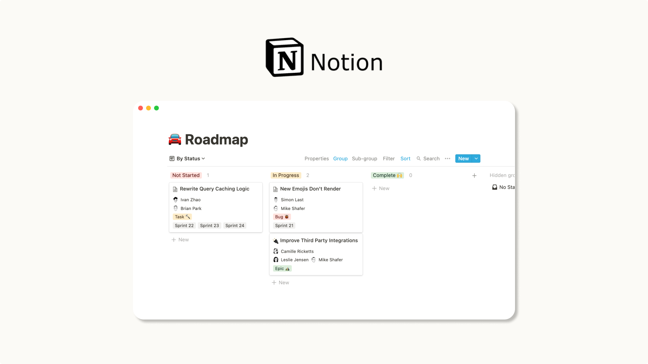Open the Improve Third Party Integrations card

[x=316, y=254]
